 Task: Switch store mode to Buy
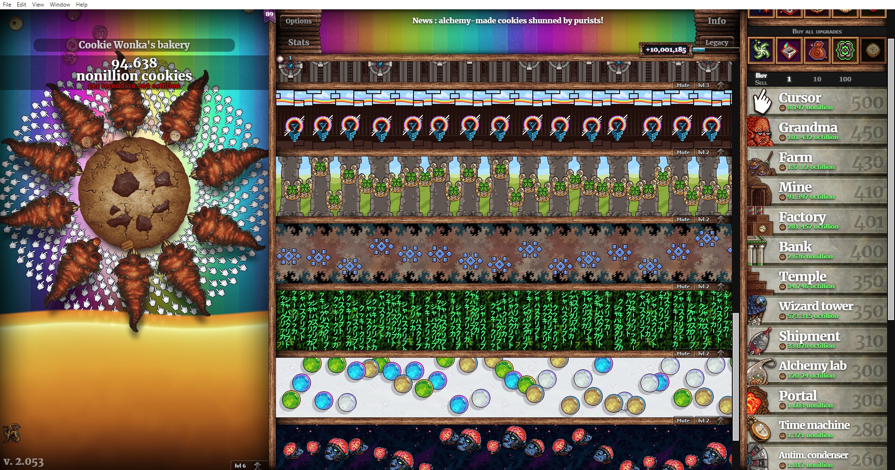pyautogui.click(x=761, y=75)
